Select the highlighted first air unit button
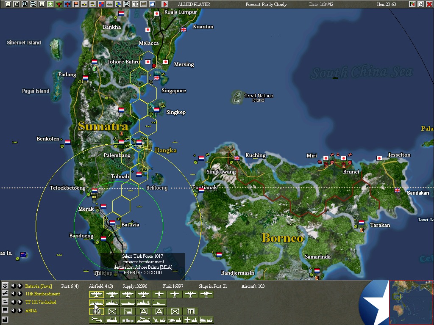Screen dimensions: 434x325 click(96, 295)
